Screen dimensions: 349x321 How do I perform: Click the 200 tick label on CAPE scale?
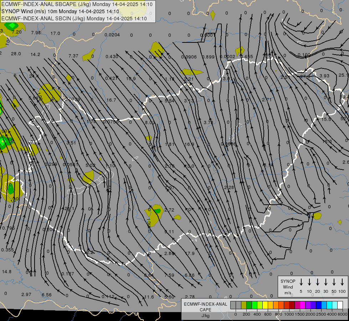(246, 314)
